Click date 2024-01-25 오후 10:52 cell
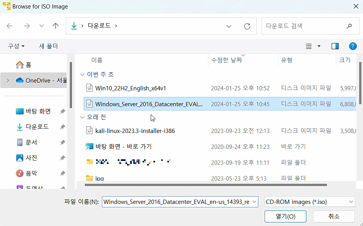 240,88
